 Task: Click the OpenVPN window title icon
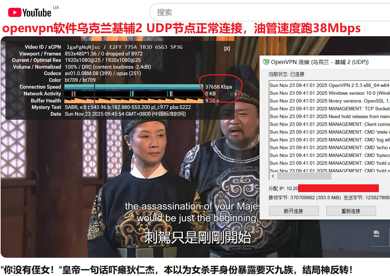click(266, 62)
